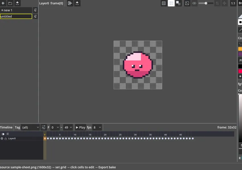Adjust the opacity slider in top toolbar
Screen dimensions: 242x170
[206, 3]
